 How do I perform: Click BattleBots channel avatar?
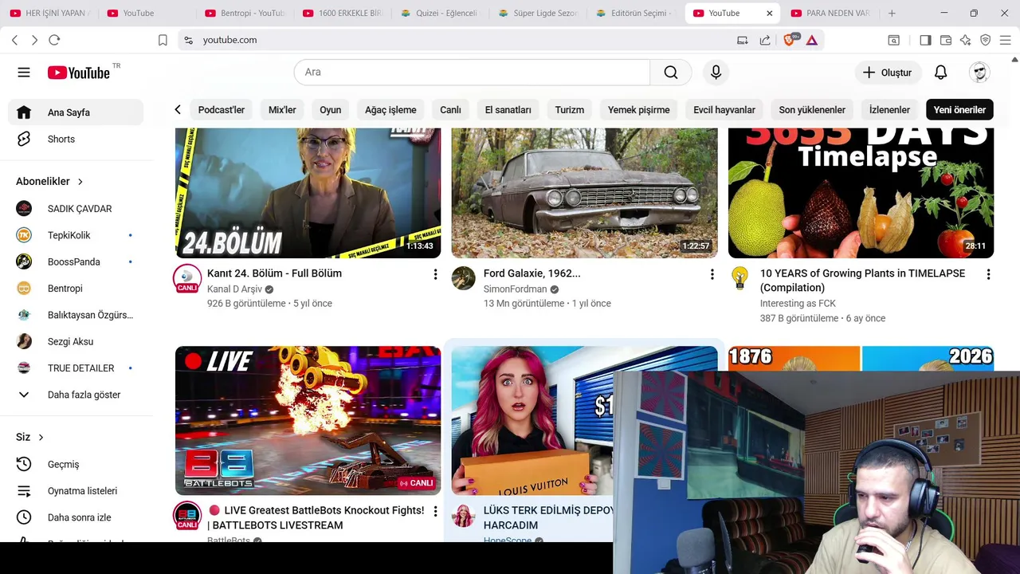[x=187, y=515]
